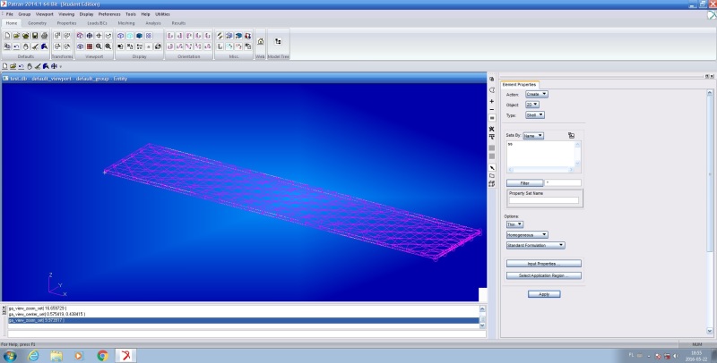Switch to the Meshing ribbon tab
This screenshot has height=363, width=717.
[x=126, y=23]
